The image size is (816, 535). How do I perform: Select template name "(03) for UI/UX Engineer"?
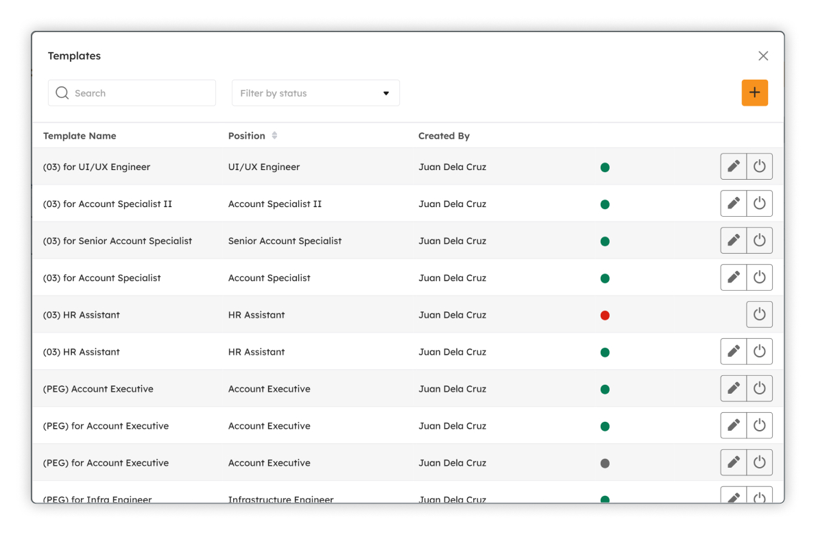pyautogui.click(x=96, y=167)
